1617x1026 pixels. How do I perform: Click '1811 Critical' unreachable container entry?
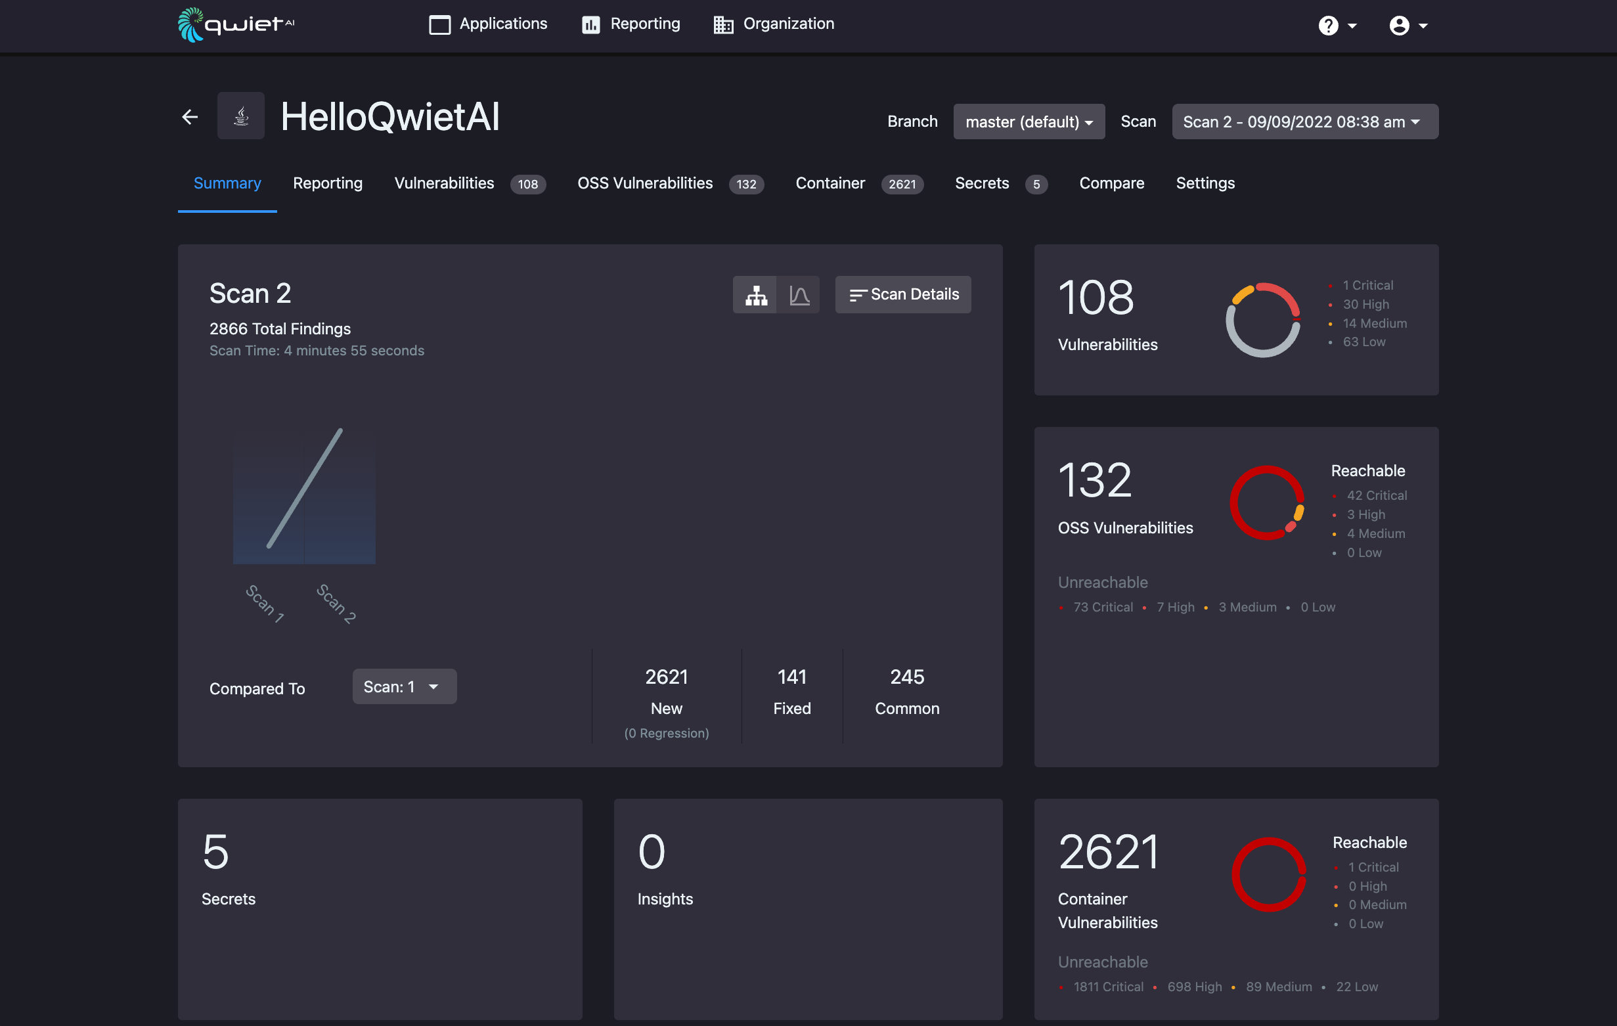click(x=1108, y=987)
